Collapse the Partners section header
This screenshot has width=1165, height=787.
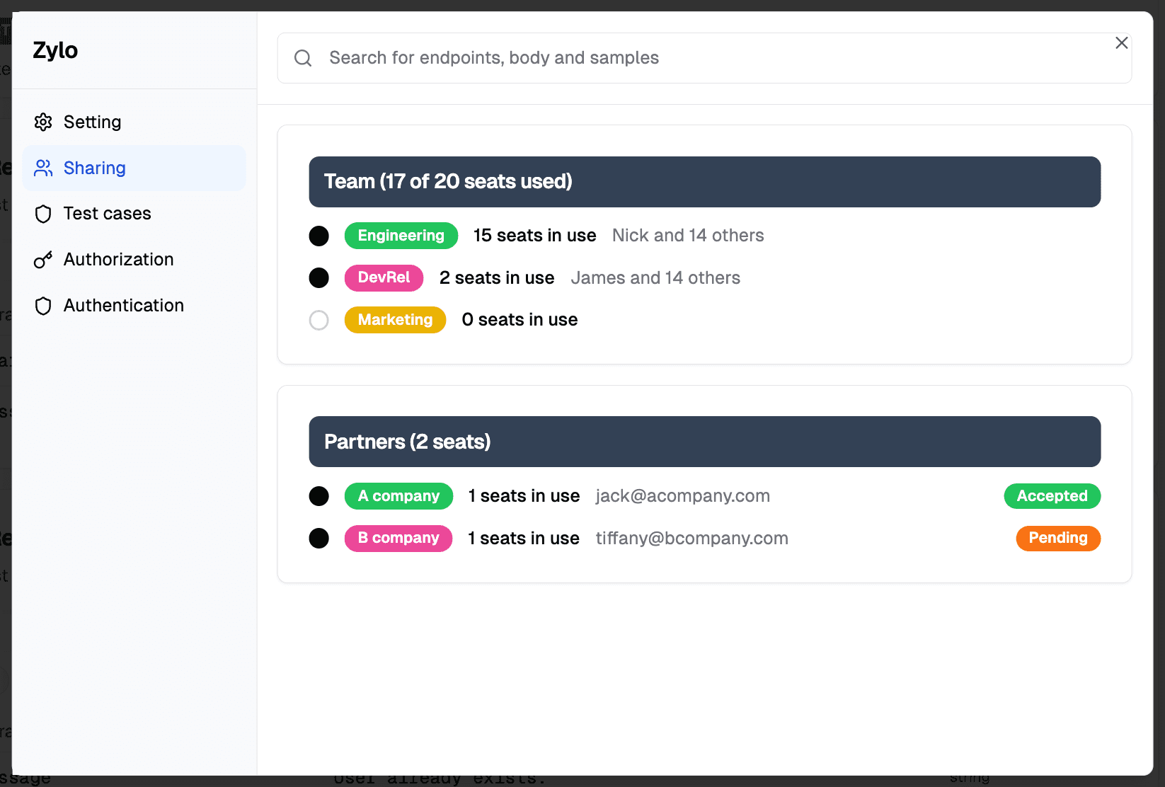[704, 441]
